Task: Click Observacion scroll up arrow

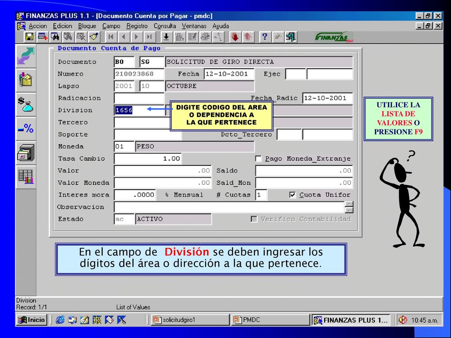Action: [x=349, y=204]
